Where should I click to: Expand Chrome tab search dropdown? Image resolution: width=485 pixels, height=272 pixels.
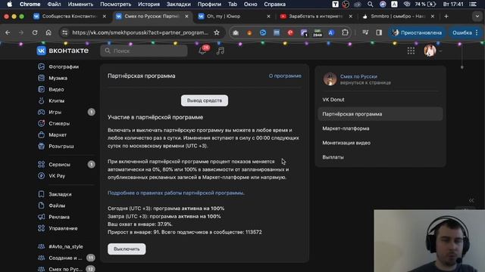pyautogui.click(x=477, y=17)
